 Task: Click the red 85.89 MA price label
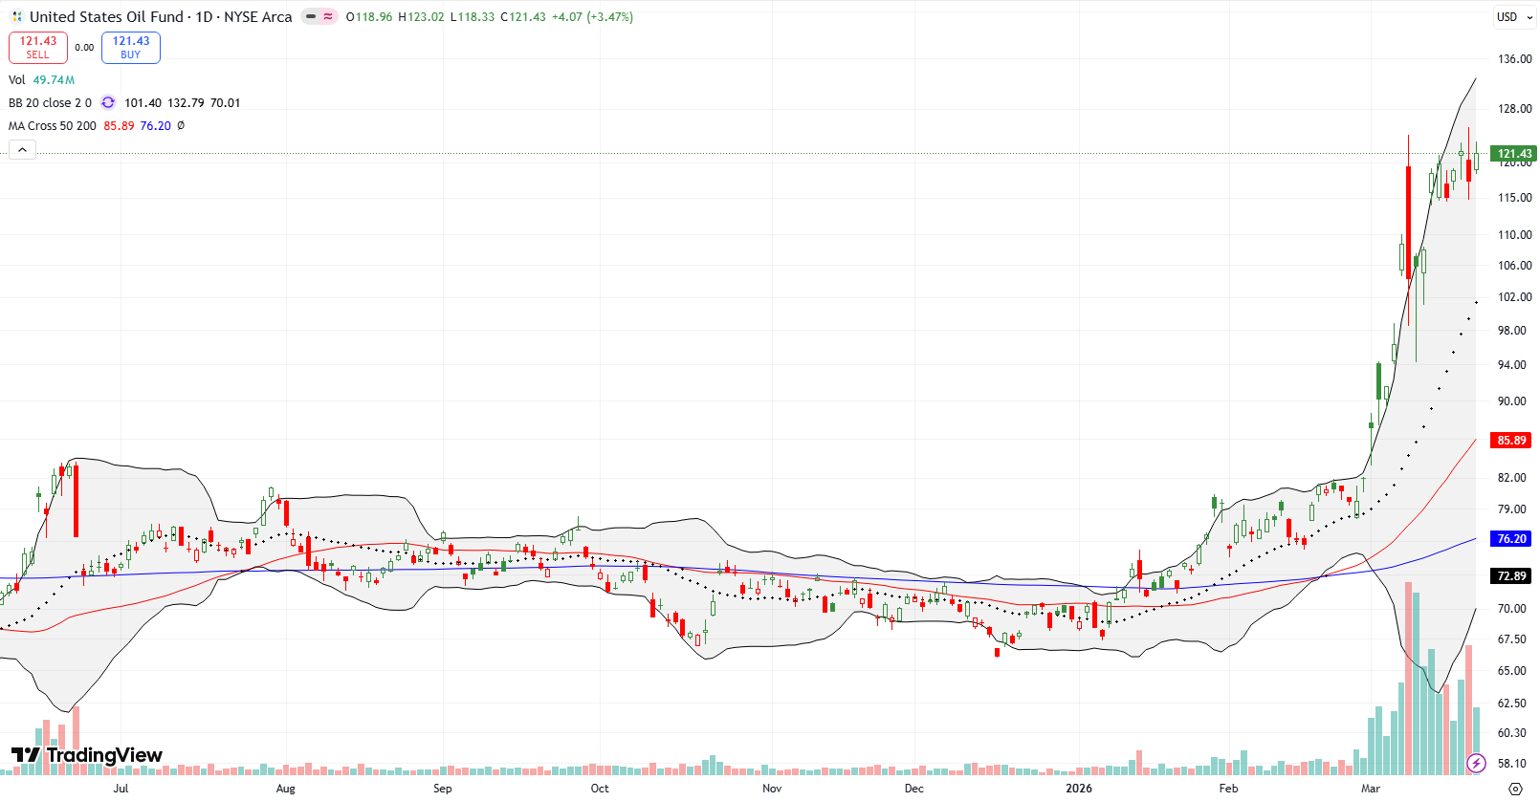[1511, 440]
